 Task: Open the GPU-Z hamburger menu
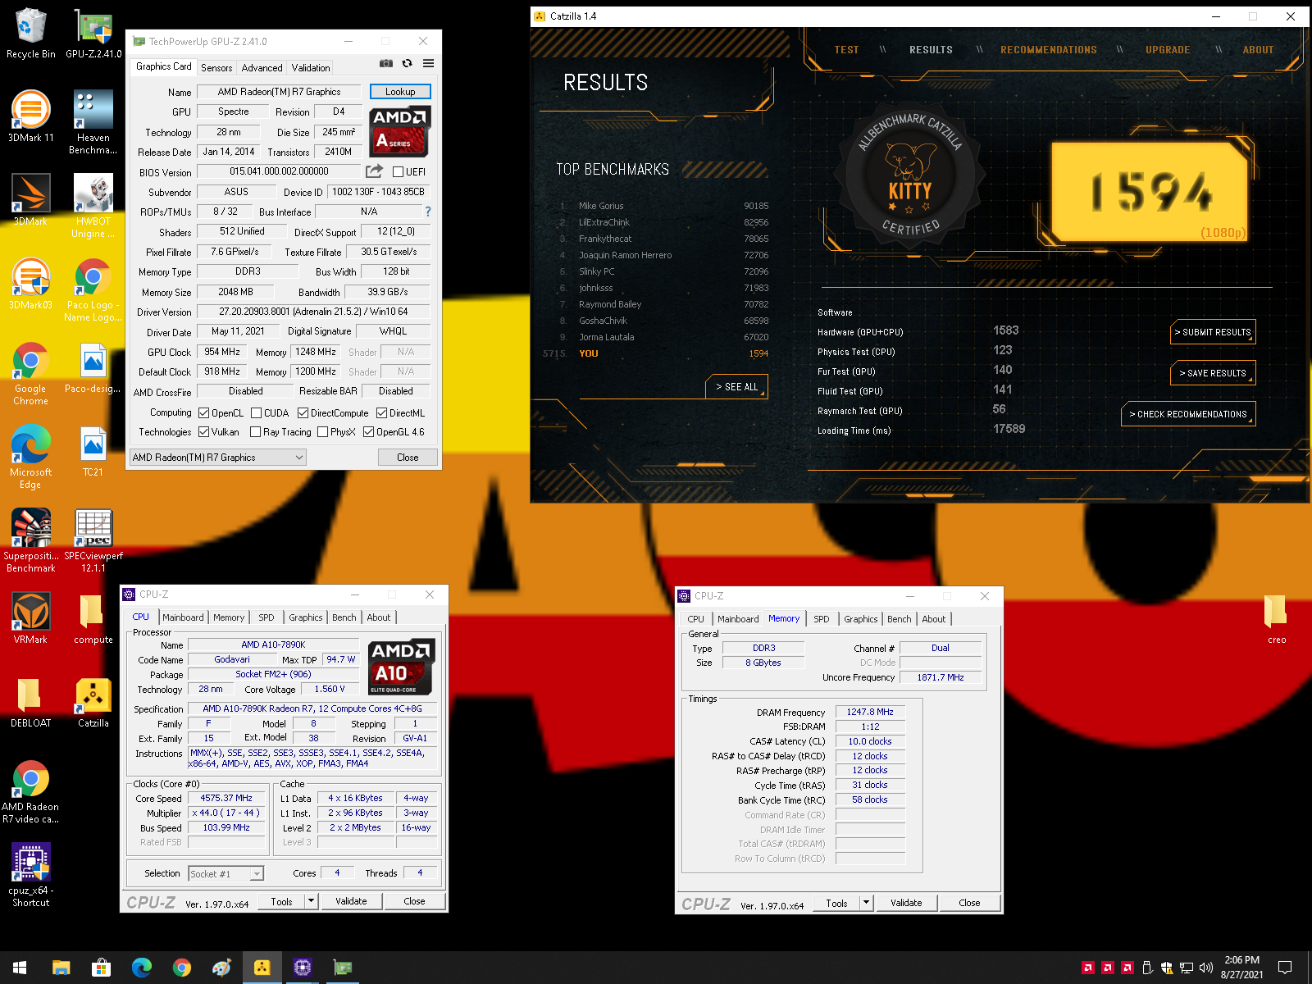428,64
